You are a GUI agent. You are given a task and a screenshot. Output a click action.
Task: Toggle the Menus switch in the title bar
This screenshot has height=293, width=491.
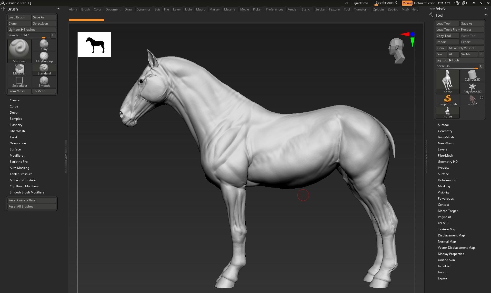pyautogui.click(x=407, y=3)
